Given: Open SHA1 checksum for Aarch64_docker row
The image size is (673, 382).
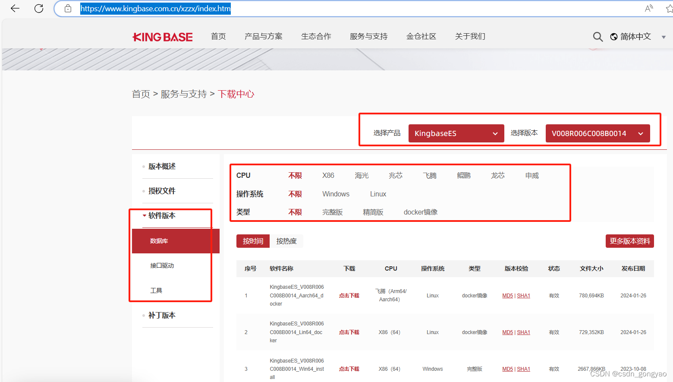Looking at the screenshot, I should (x=523, y=296).
